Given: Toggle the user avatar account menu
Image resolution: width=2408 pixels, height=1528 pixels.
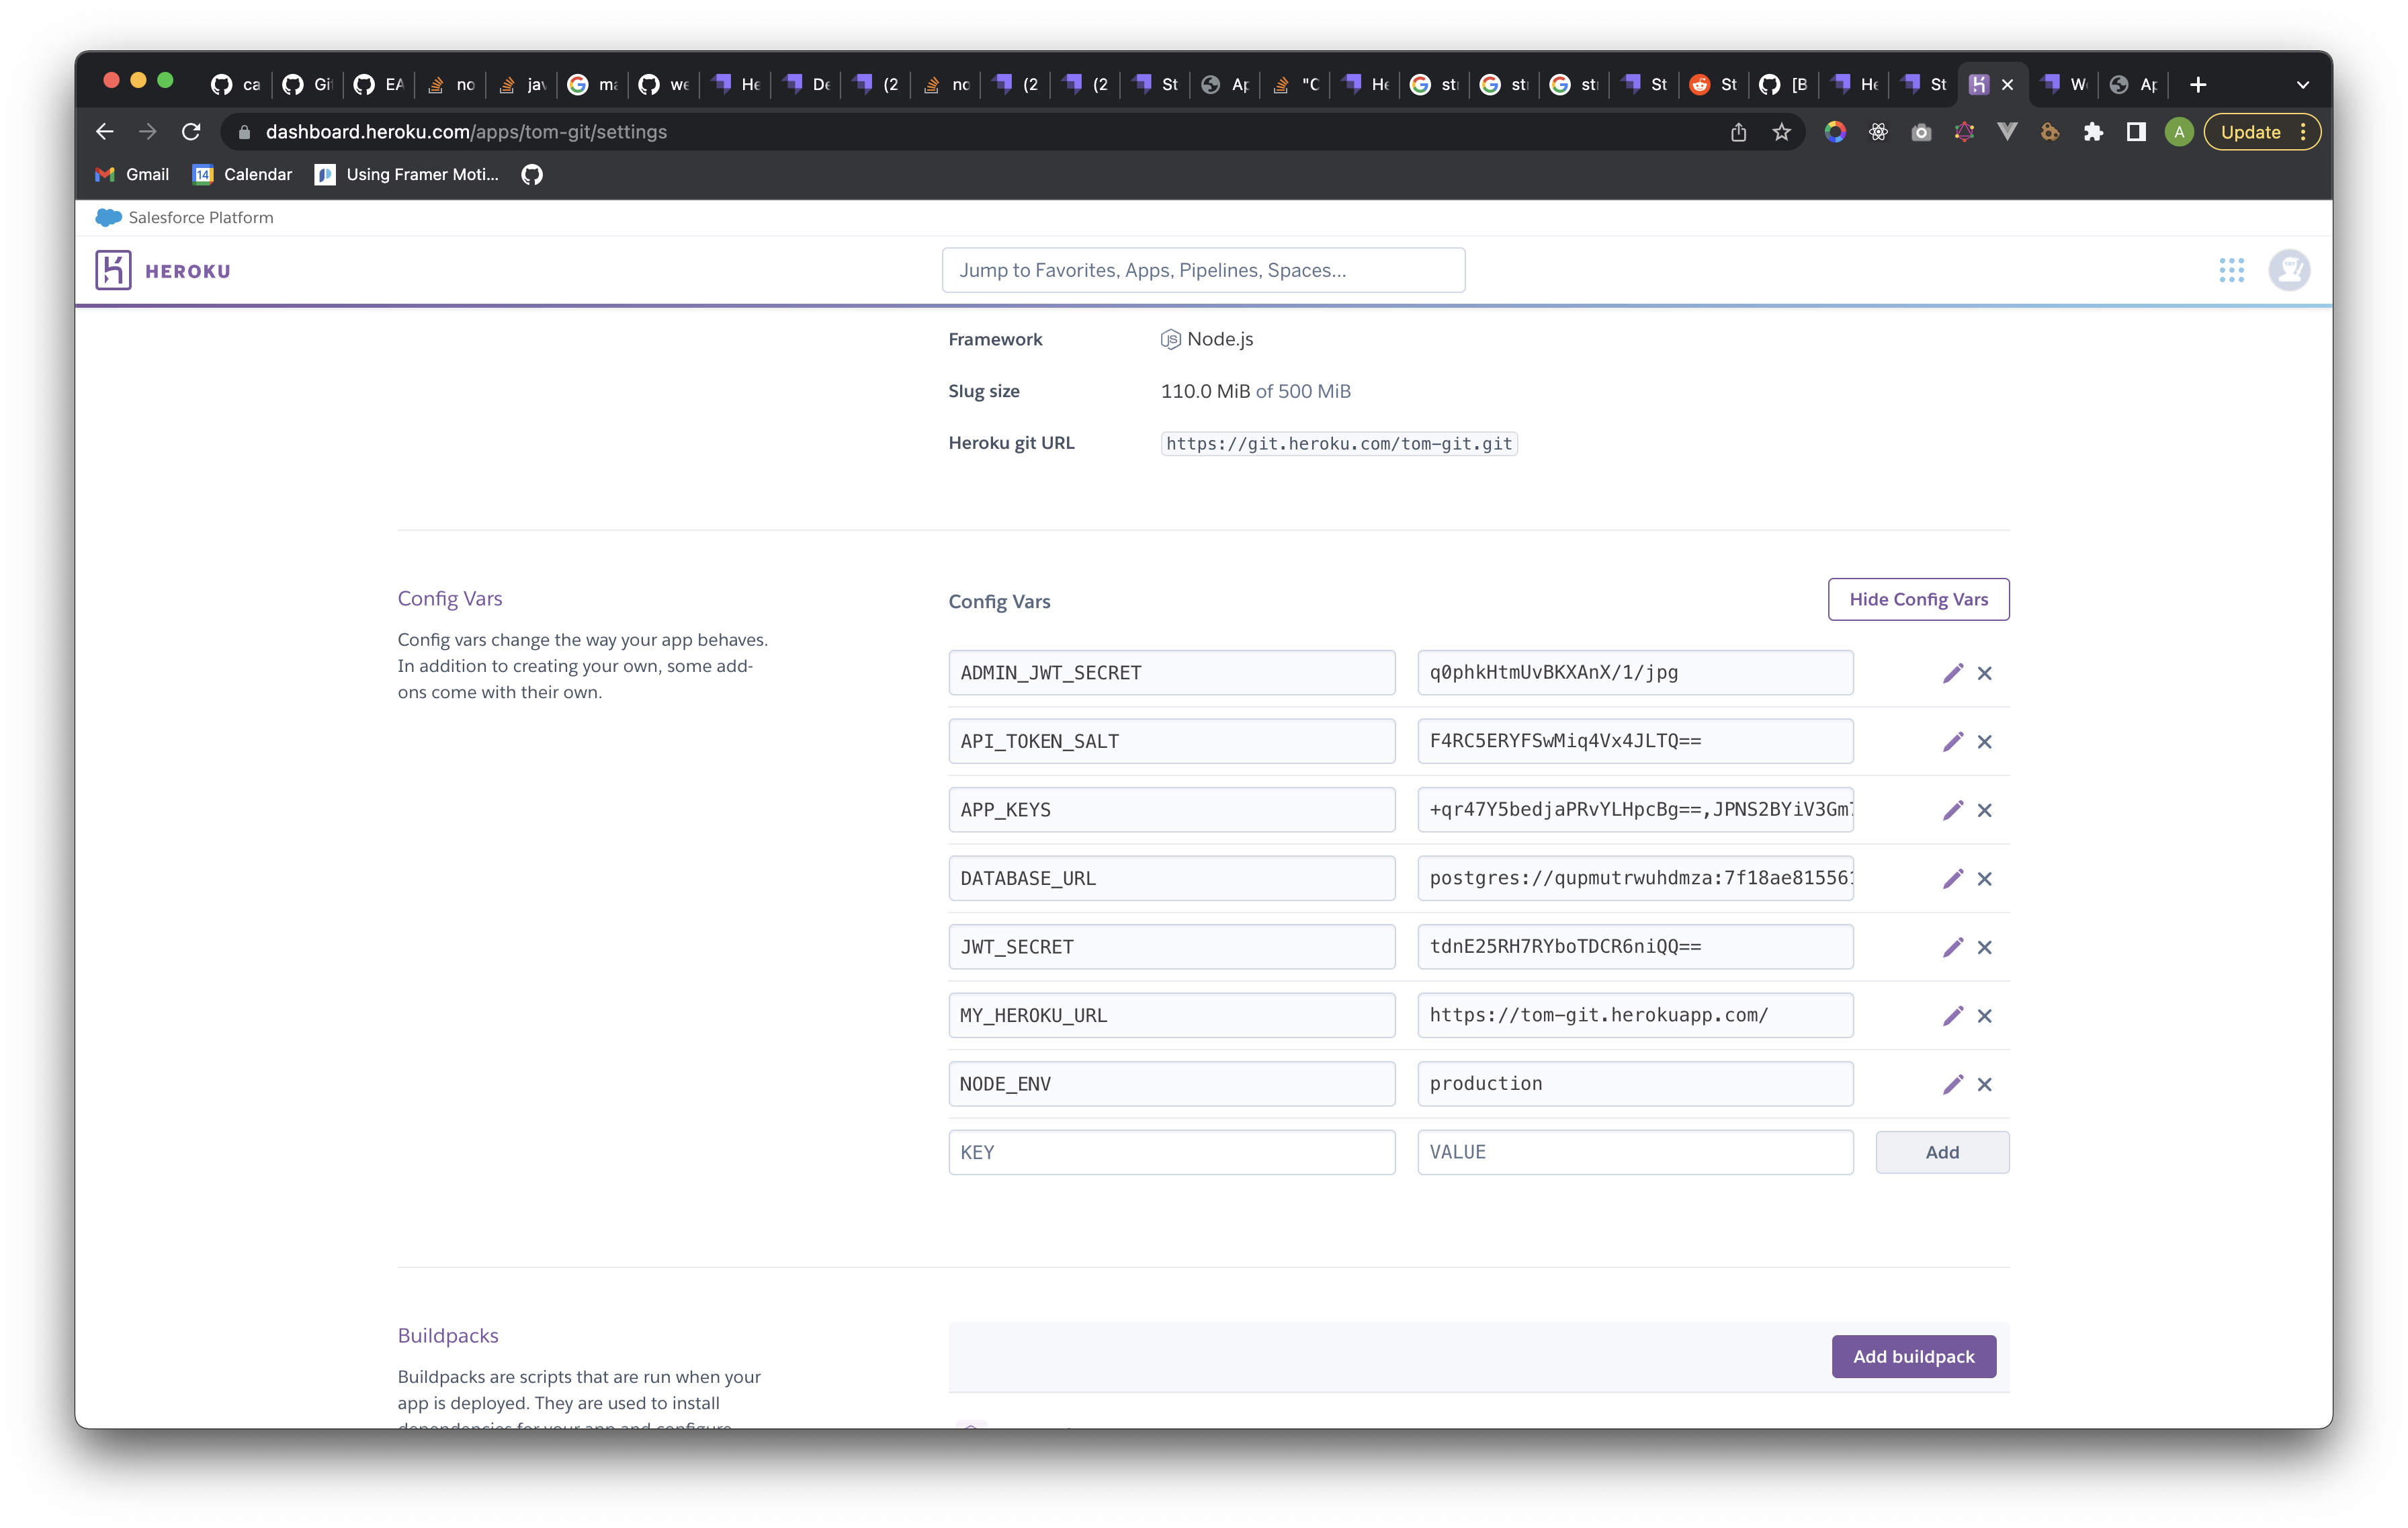Looking at the screenshot, I should 2289,270.
